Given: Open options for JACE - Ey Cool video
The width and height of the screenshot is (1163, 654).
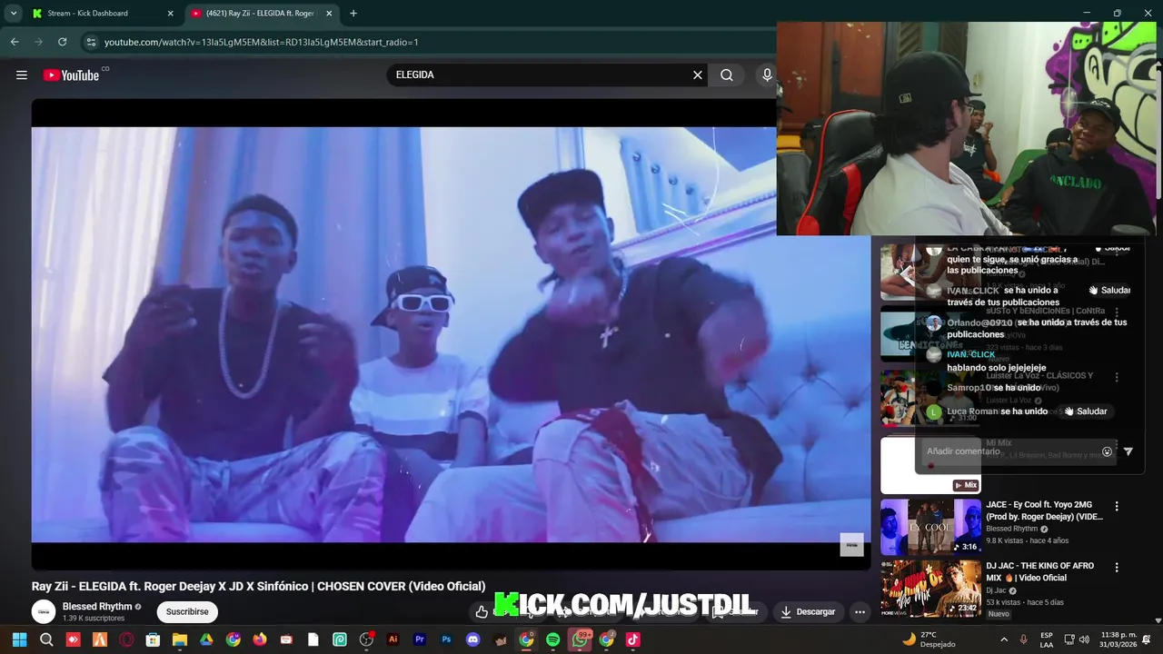Looking at the screenshot, I should click(1117, 506).
